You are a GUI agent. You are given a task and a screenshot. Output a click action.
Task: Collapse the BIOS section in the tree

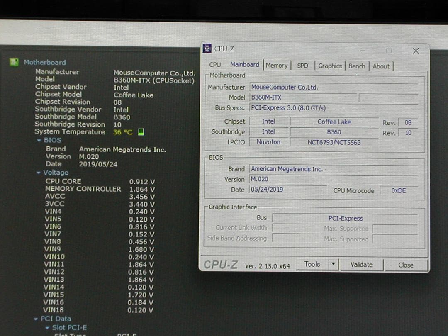click(40, 140)
